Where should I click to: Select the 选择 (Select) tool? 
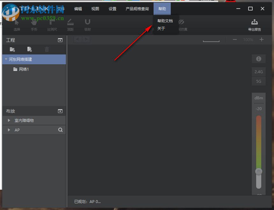point(16,22)
